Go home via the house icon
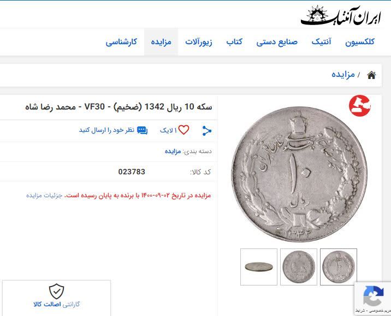Image resolution: width=391 pixels, height=316 pixels. pos(371,75)
